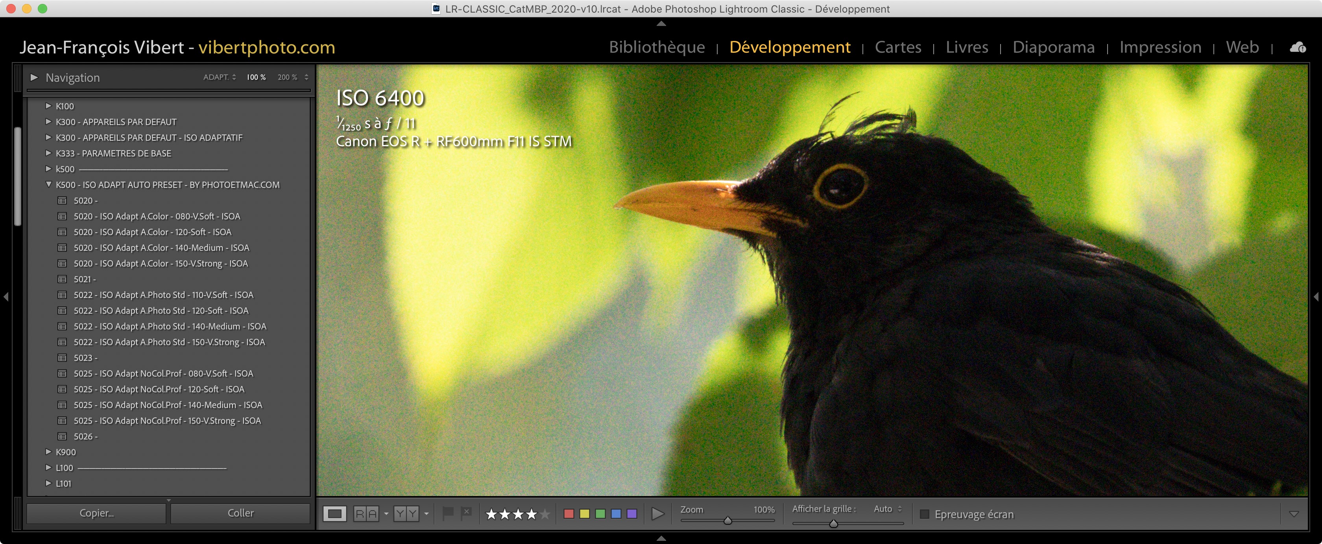Select the Loupe view mode icon
1322x544 pixels.
coord(334,513)
